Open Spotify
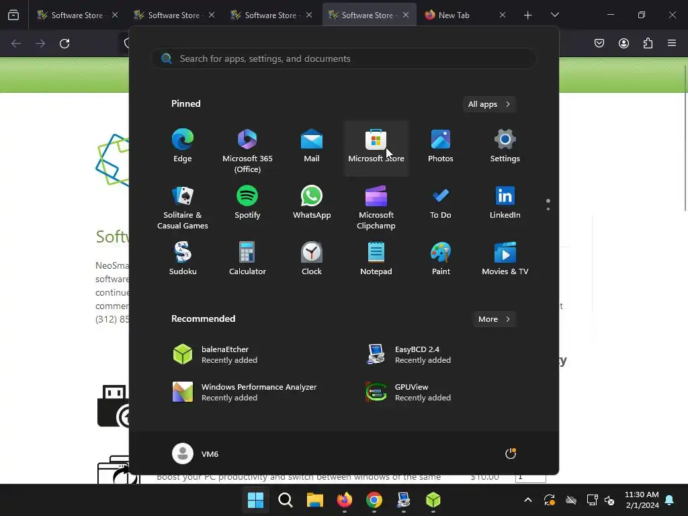Image resolution: width=688 pixels, height=516 pixels. 247,203
